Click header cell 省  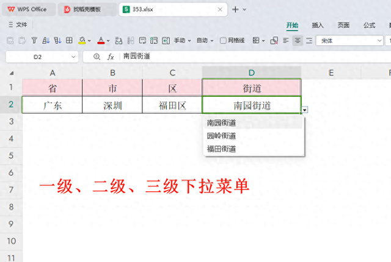tap(53, 88)
